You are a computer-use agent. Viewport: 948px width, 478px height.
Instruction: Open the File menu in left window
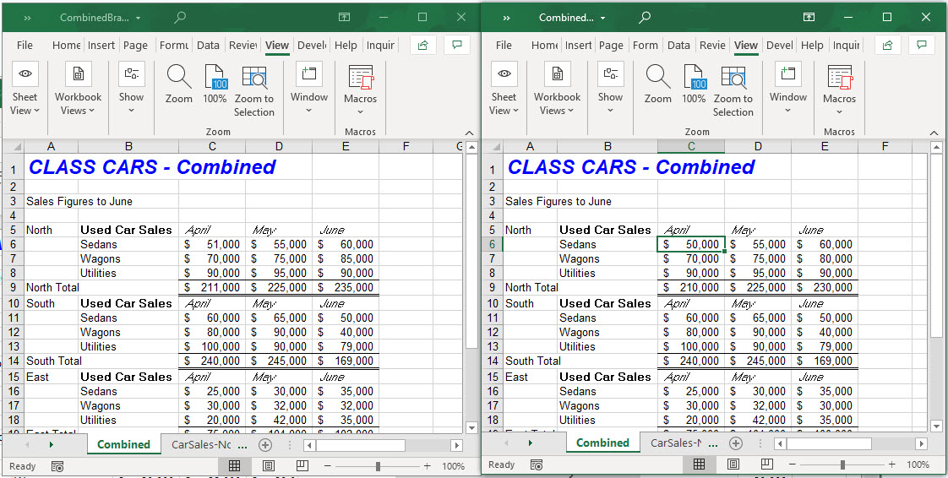click(x=25, y=46)
